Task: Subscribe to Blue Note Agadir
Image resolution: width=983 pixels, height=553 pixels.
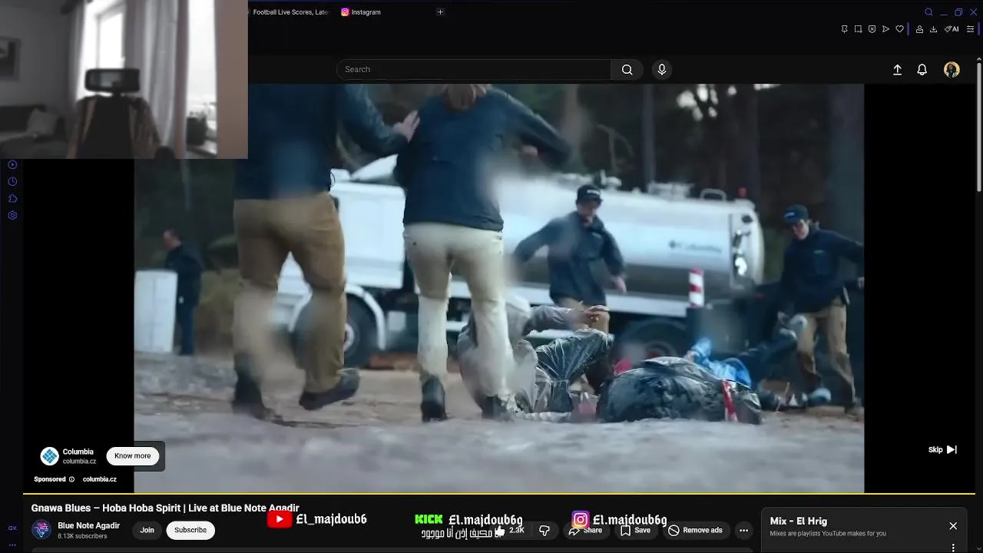Action: (x=190, y=530)
